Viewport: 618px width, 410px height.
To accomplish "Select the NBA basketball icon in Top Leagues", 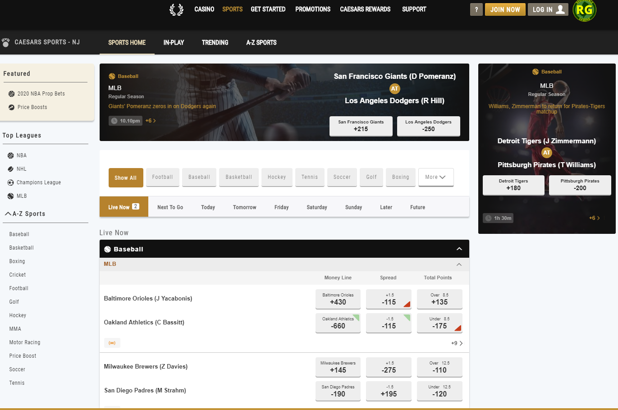I will point(11,155).
